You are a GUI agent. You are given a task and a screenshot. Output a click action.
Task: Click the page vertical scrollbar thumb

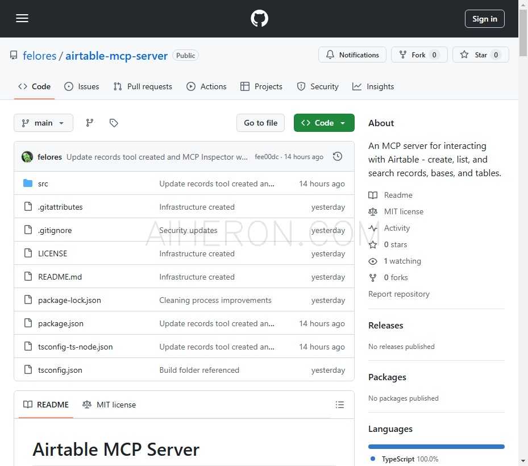click(523, 33)
